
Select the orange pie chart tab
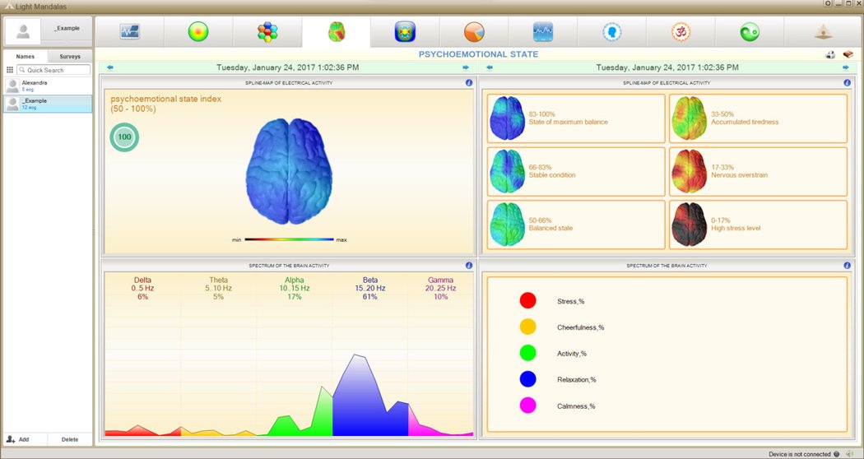click(x=474, y=32)
